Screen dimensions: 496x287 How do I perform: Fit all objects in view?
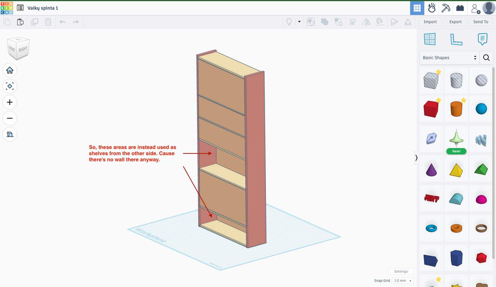tap(10, 86)
